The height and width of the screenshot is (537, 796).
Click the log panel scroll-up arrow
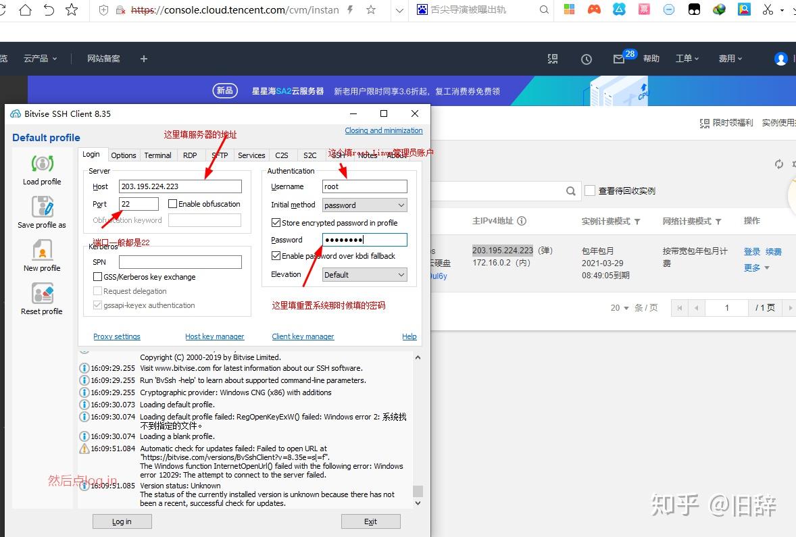418,357
